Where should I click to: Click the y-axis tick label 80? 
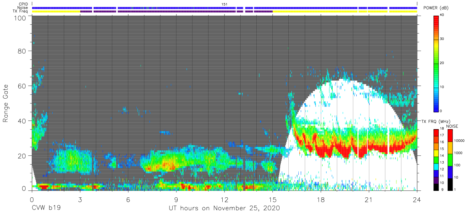22,51
